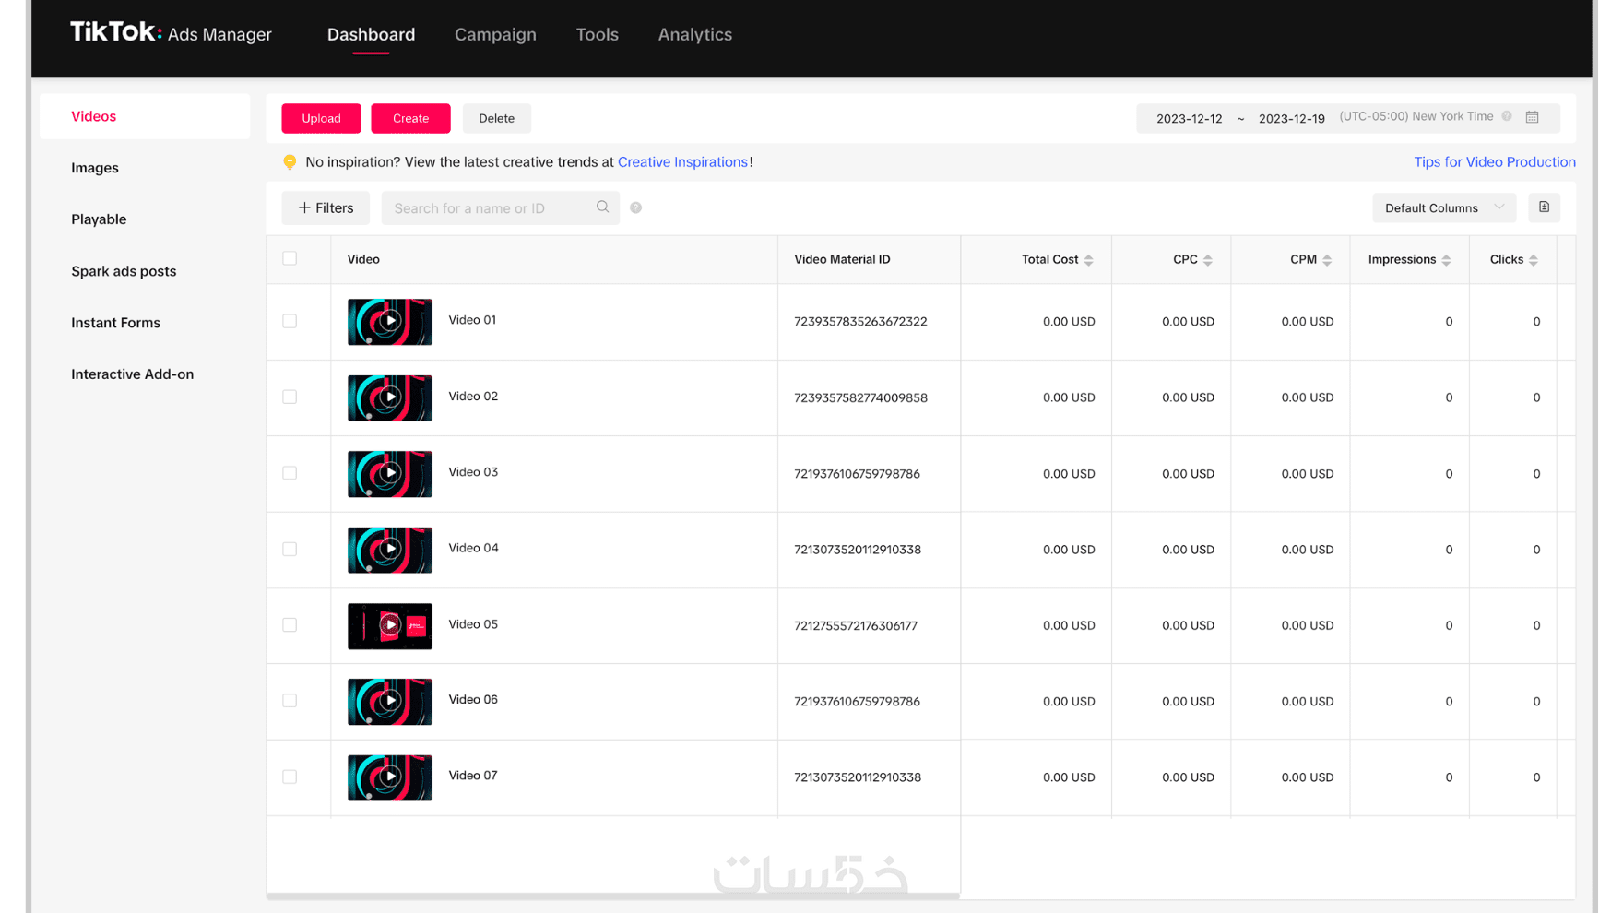1623x913 pixels.
Task: Toggle the select-all checkbox in table header
Action: click(x=290, y=258)
